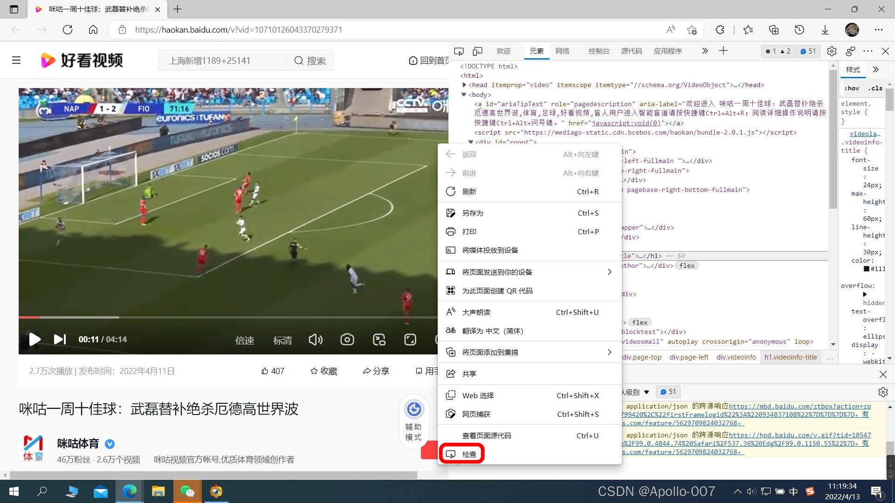Play the video
The height and width of the screenshot is (503, 895).
[x=34, y=340]
